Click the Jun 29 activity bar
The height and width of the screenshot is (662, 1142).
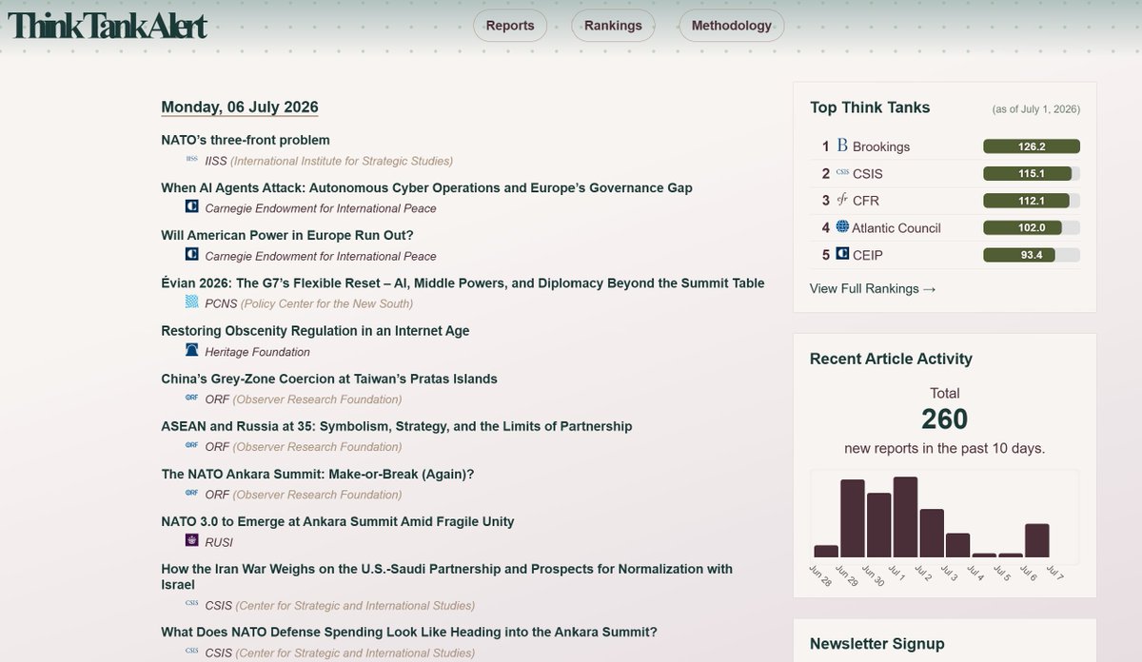pos(853,518)
